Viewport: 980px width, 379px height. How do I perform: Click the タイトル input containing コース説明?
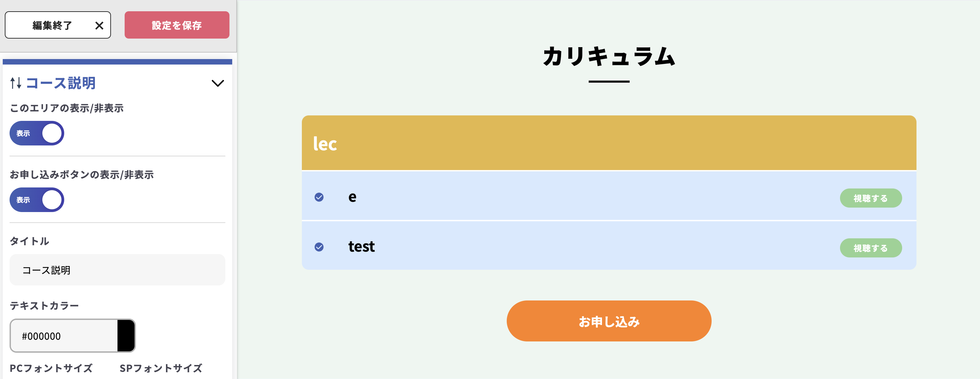tap(117, 270)
